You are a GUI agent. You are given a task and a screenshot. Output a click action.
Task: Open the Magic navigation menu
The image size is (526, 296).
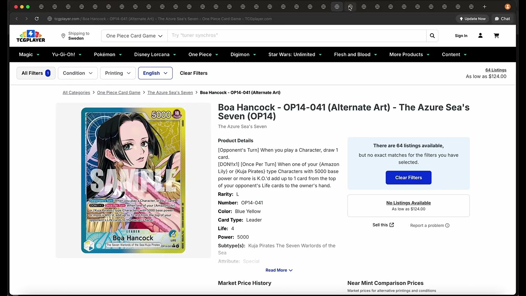(x=29, y=54)
